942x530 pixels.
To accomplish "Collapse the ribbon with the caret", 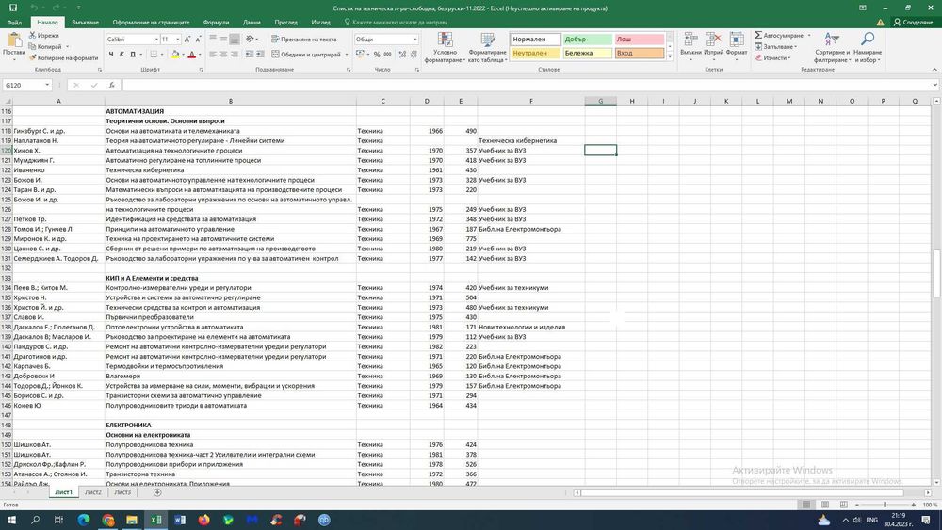I will pos(934,70).
